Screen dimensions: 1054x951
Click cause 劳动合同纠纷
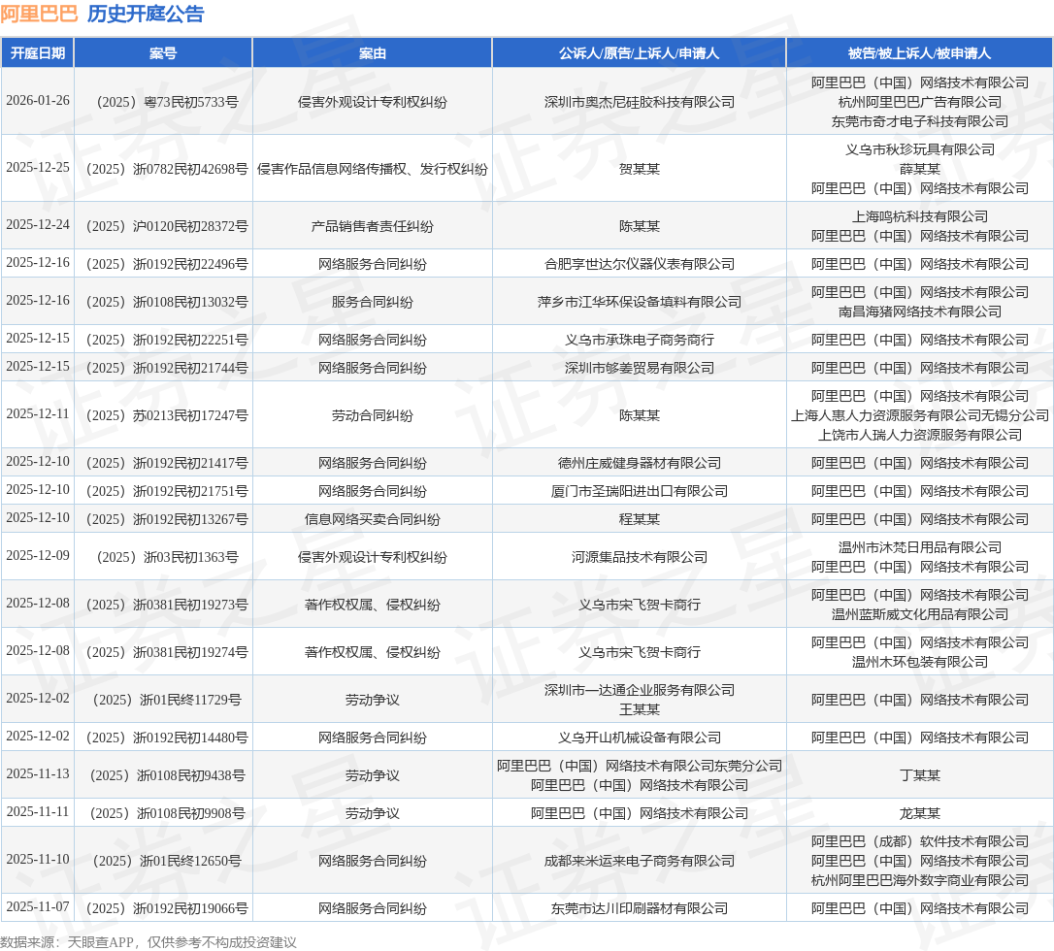pos(372,416)
